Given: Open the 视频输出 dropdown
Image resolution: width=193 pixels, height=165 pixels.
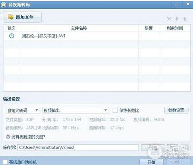Looking at the screenshot, I should pos(76,110).
